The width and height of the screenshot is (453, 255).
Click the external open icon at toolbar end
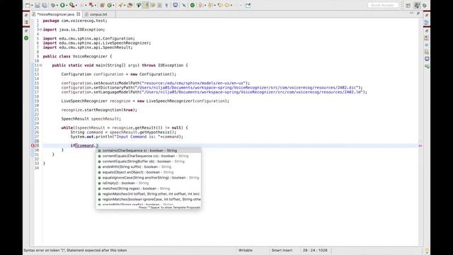point(248,5)
